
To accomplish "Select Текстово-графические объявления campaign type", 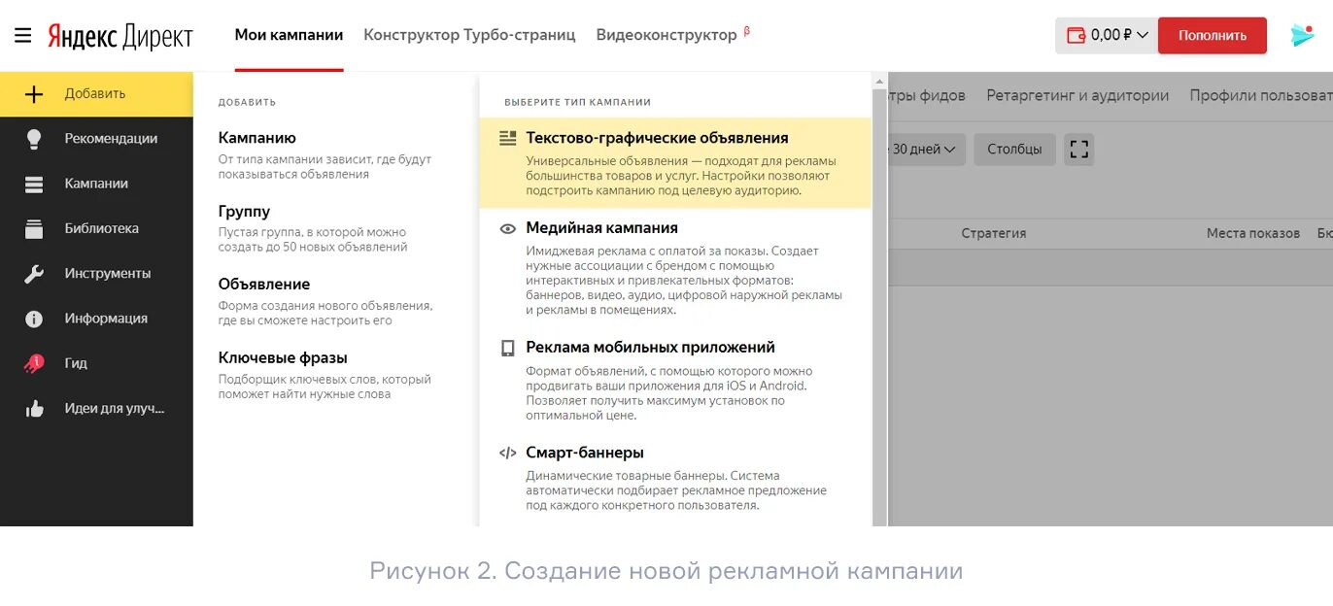I will click(675, 163).
